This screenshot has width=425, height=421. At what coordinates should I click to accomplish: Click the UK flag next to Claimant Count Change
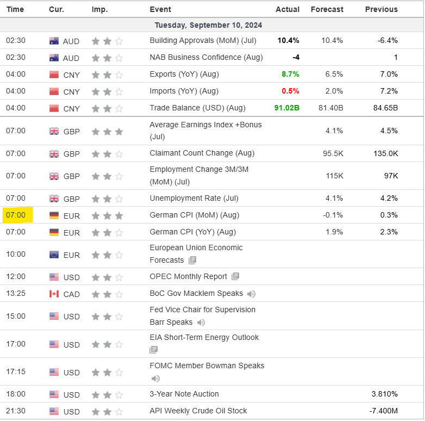click(x=54, y=153)
